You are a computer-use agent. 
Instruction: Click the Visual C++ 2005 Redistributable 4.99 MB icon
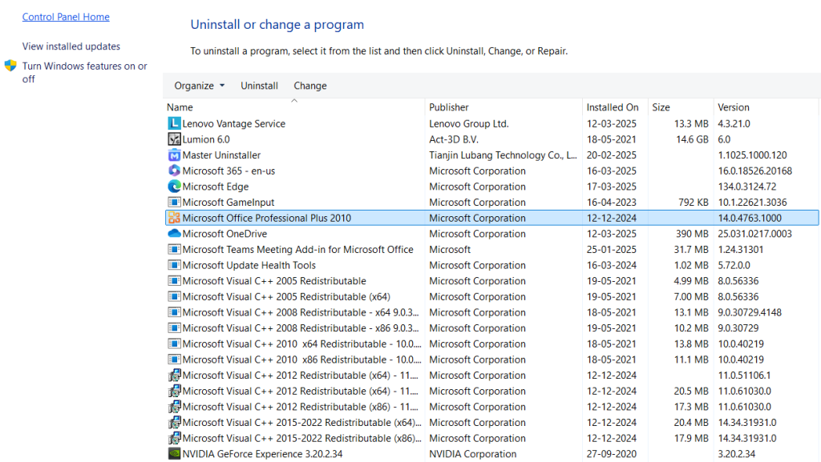[174, 281]
